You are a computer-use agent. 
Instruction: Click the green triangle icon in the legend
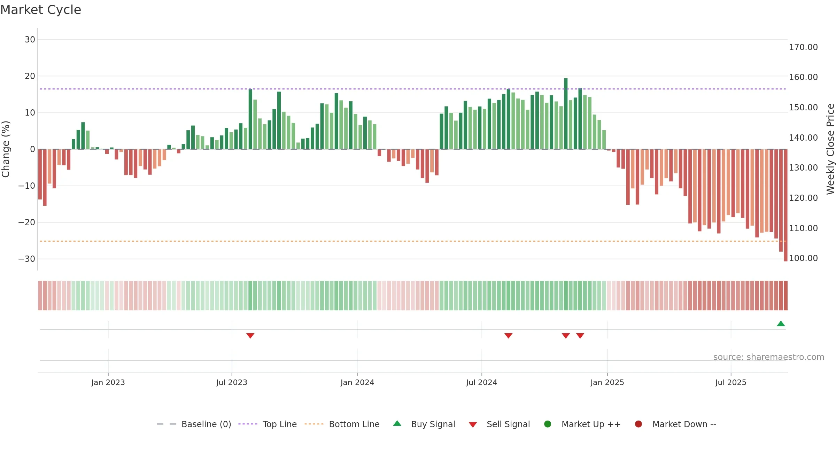pyautogui.click(x=397, y=423)
